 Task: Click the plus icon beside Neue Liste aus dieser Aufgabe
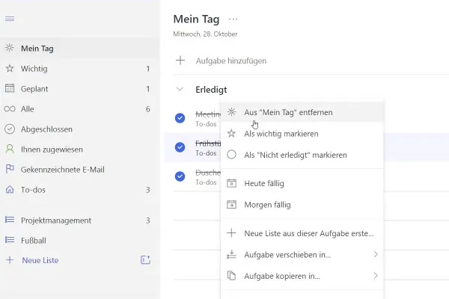coord(231,233)
